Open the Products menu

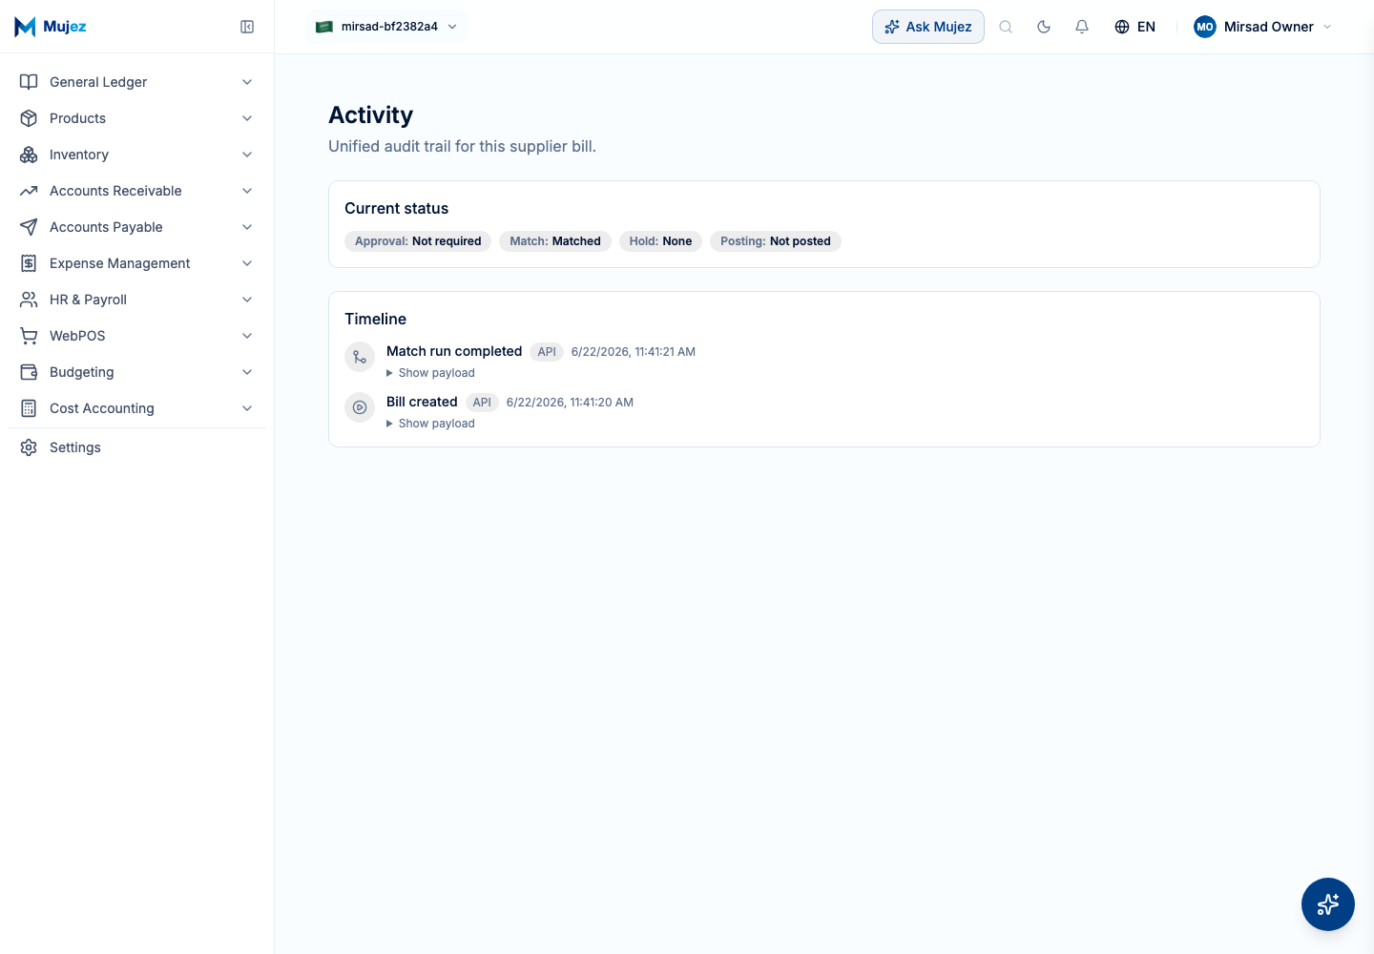[x=136, y=118]
